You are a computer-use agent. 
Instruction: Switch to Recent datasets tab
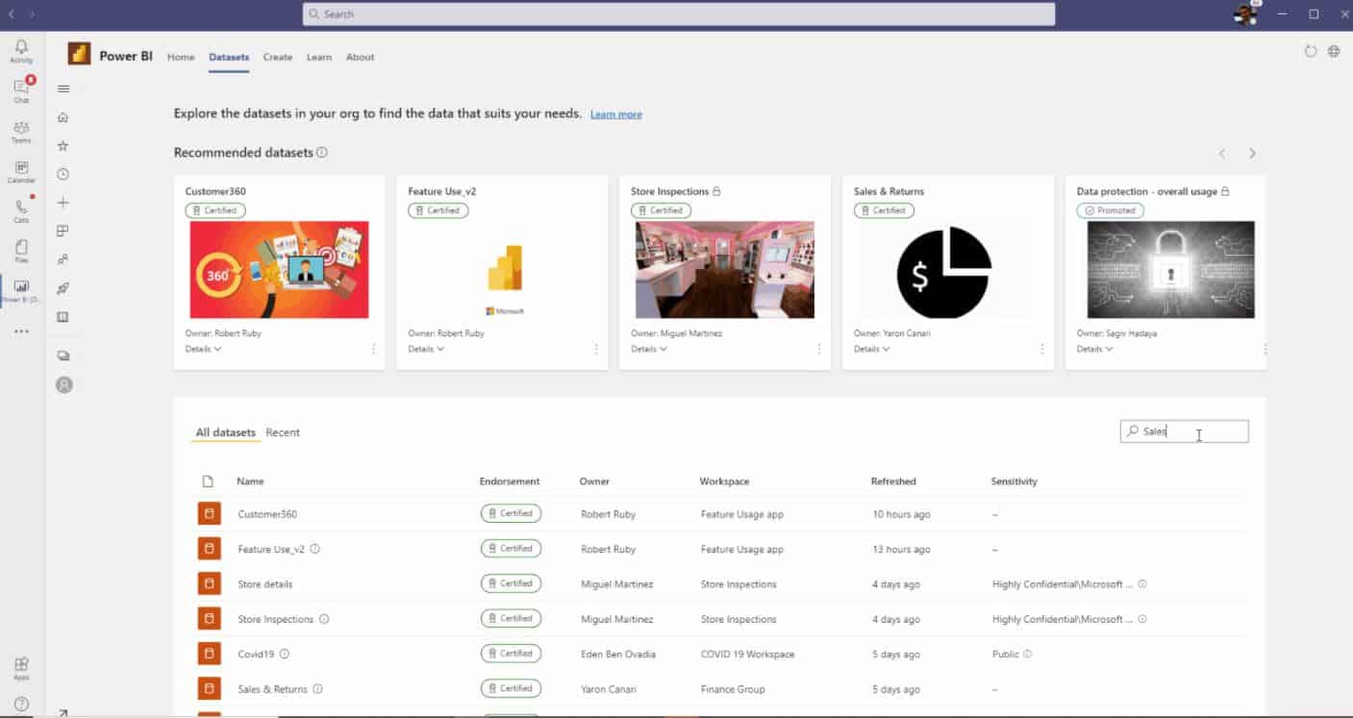(x=283, y=433)
